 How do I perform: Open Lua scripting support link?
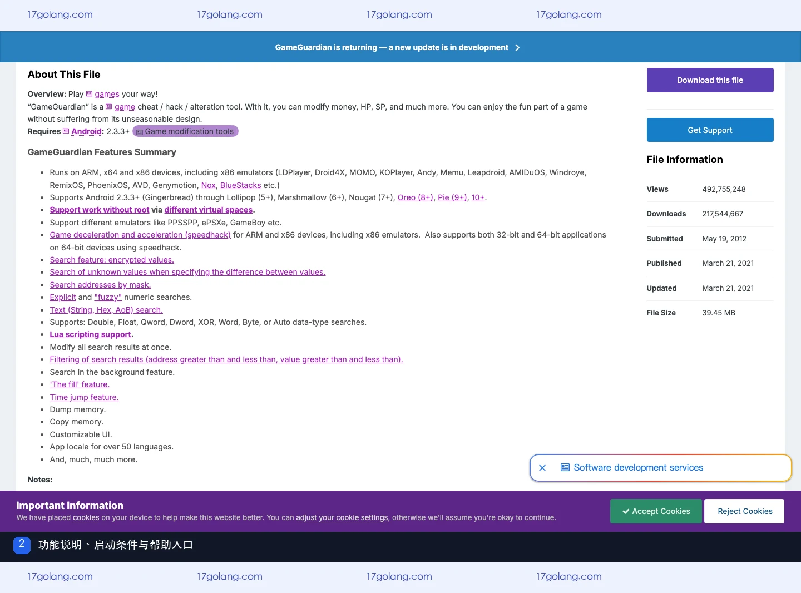click(91, 334)
